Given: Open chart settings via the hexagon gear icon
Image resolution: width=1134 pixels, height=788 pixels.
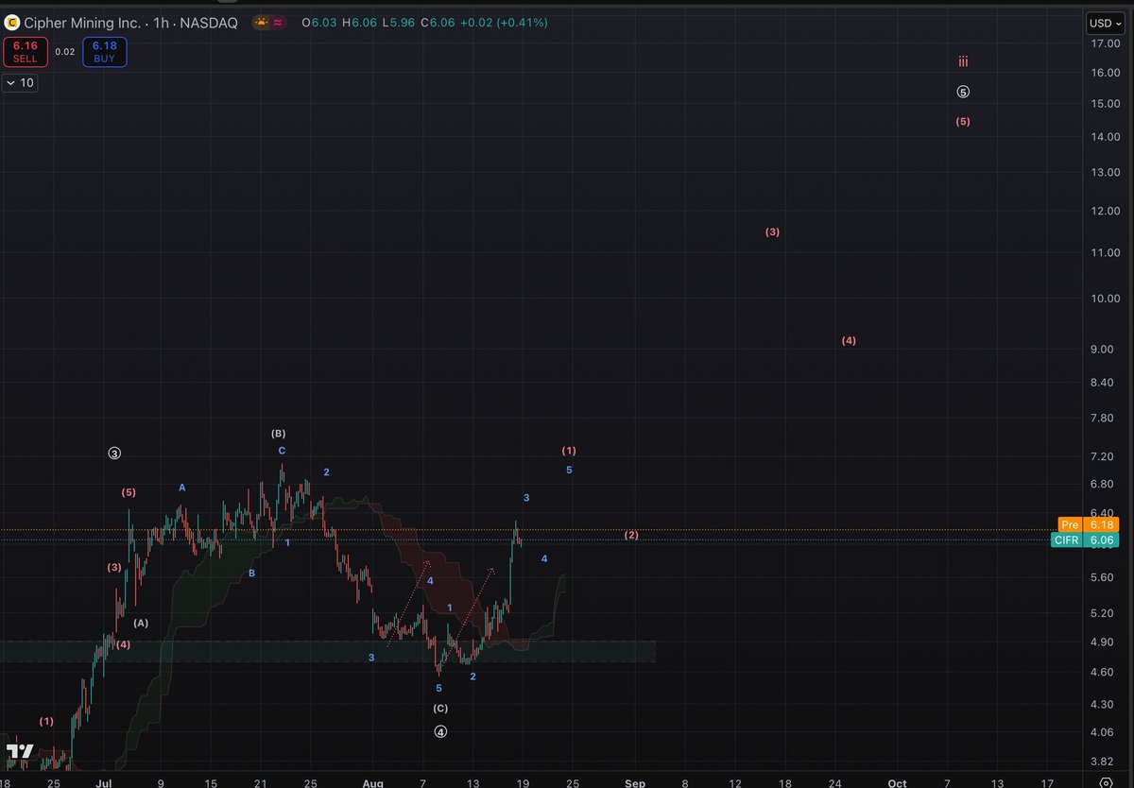Looking at the screenshot, I should [x=1105, y=783].
